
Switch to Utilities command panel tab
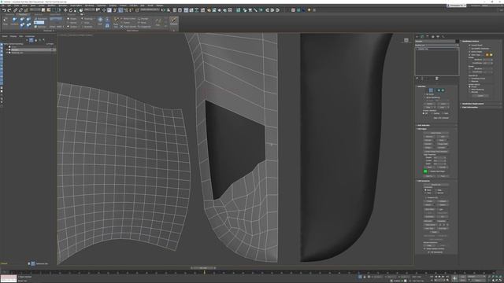[x=443, y=37]
